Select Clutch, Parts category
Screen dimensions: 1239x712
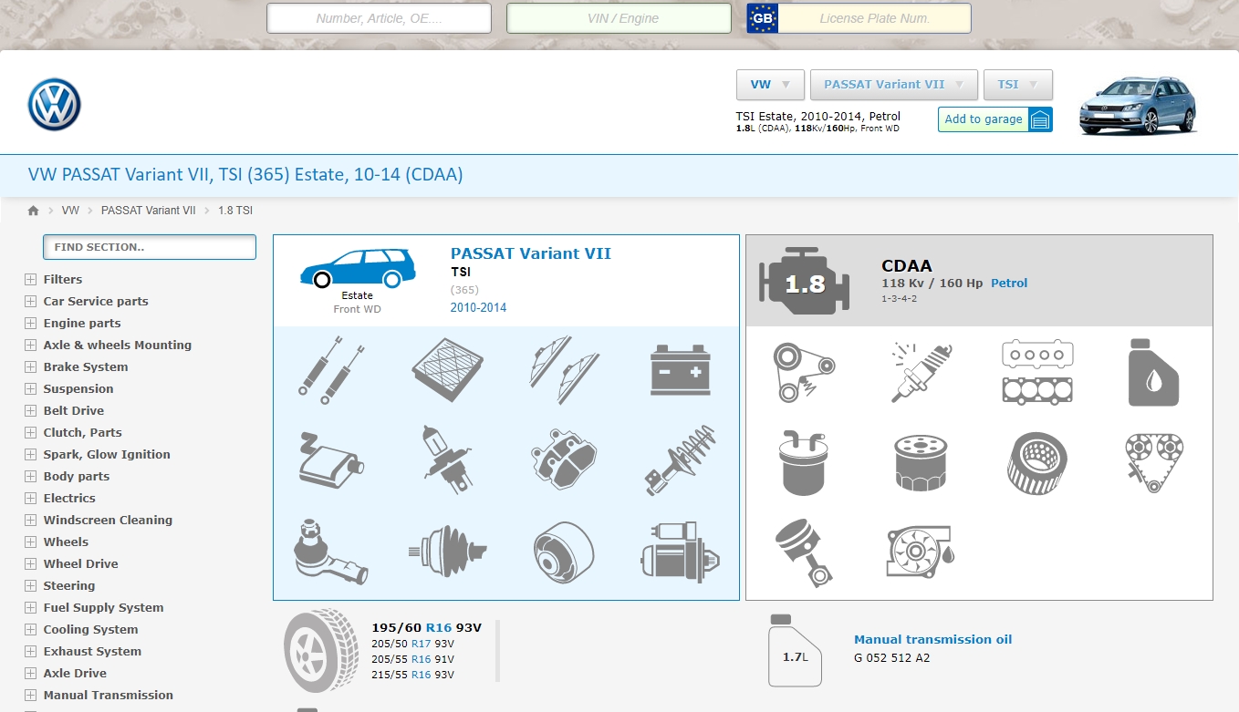click(82, 433)
